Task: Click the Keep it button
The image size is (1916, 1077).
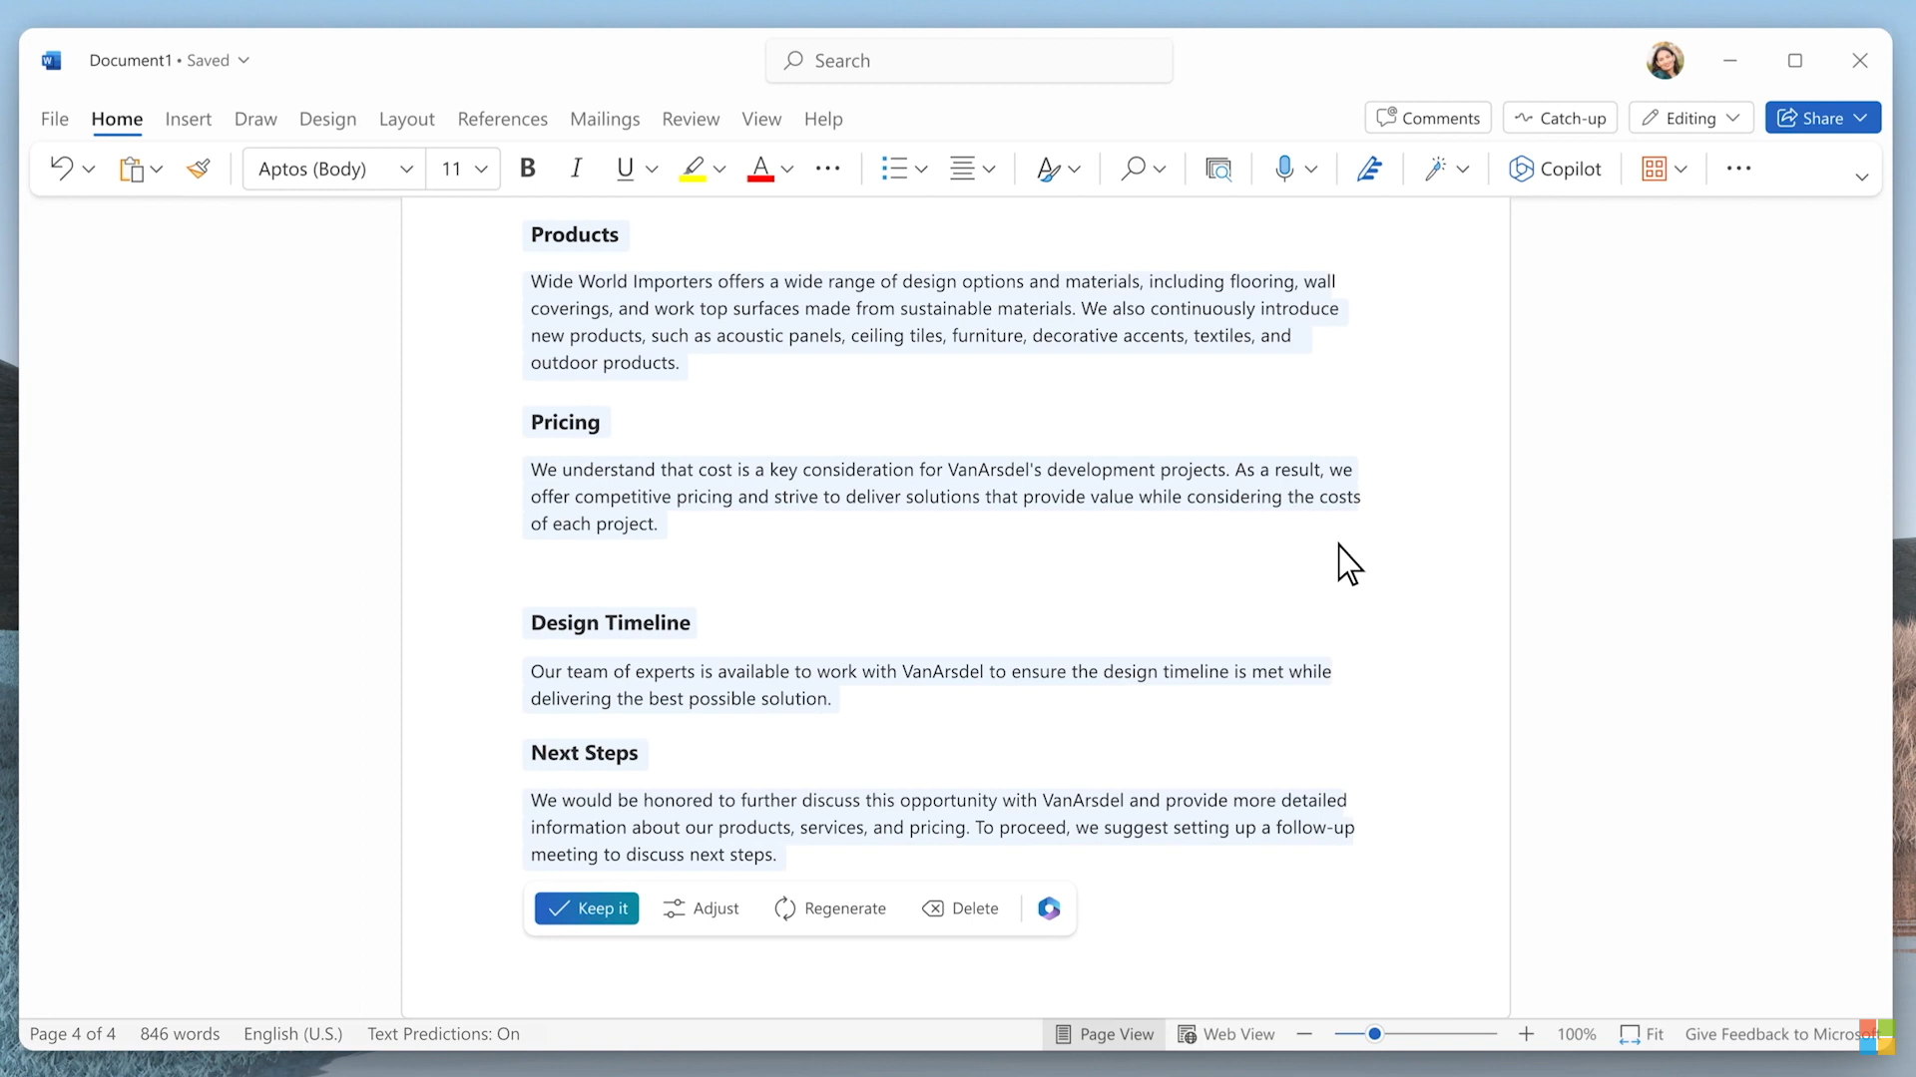Action: (x=587, y=907)
